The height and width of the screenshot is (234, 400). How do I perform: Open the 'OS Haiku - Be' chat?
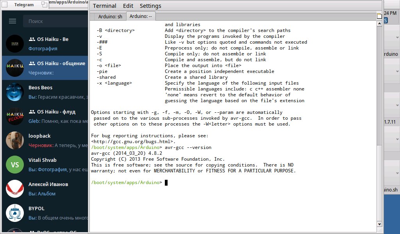[45, 44]
